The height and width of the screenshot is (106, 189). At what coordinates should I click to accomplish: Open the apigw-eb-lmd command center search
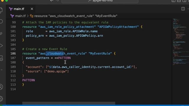pos(100,1)
